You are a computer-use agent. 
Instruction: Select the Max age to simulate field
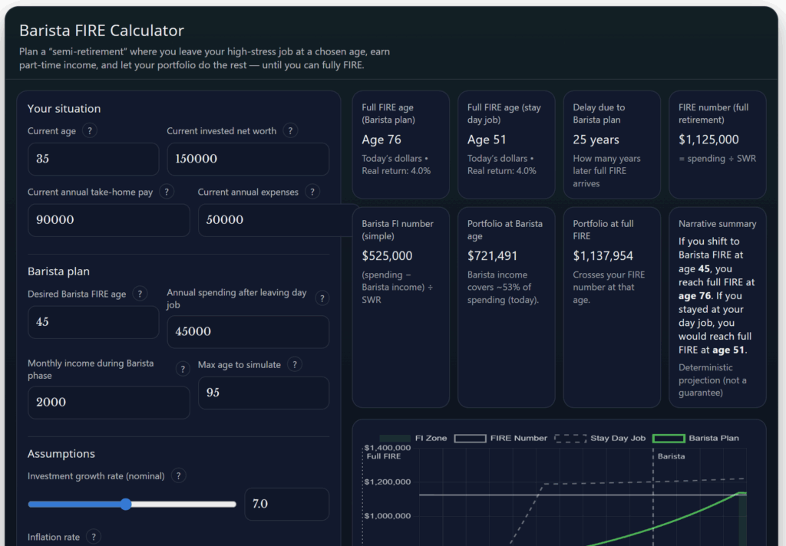pos(263,393)
